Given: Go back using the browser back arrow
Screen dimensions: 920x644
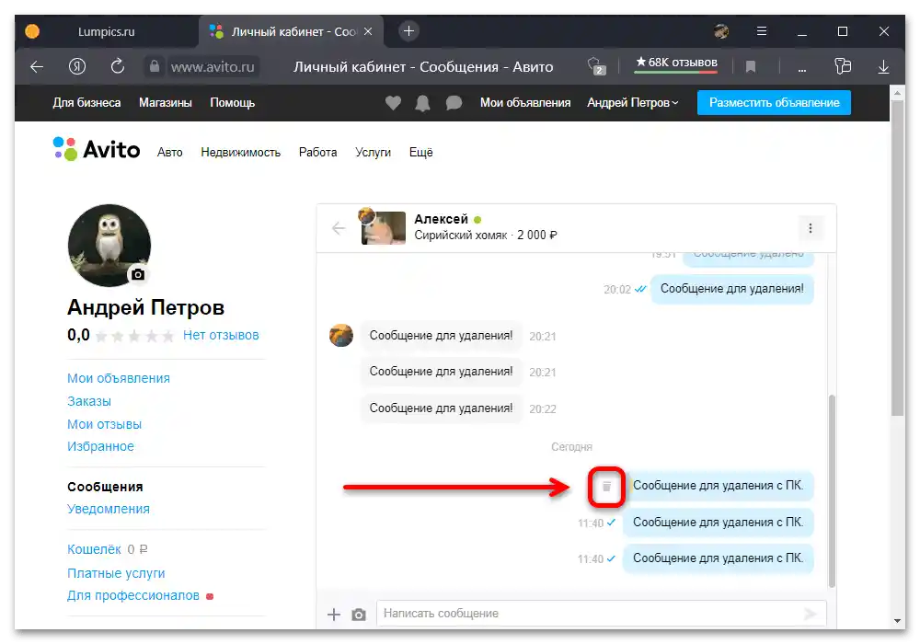Looking at the screenshot, I should (37, 67).
